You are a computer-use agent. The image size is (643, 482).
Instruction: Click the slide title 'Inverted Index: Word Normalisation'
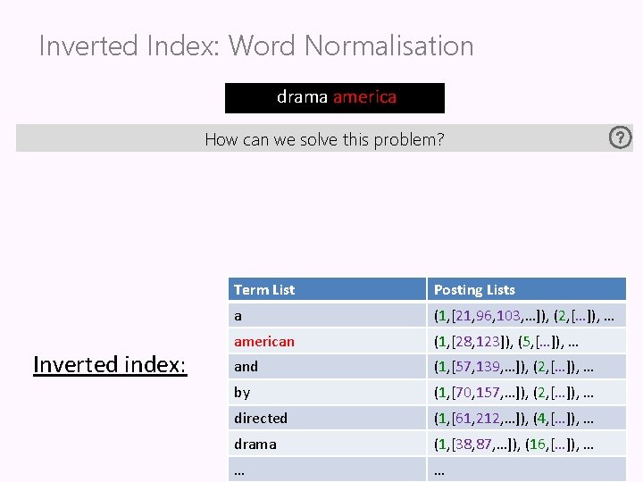pos(256,46)
